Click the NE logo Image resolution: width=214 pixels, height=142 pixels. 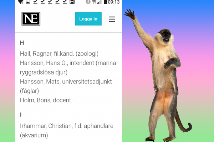[x=31, y=19]
